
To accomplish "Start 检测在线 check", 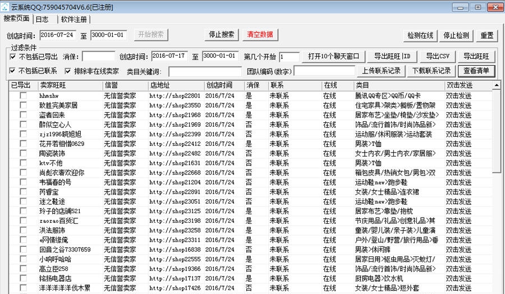I will click(x=420, y=35).
